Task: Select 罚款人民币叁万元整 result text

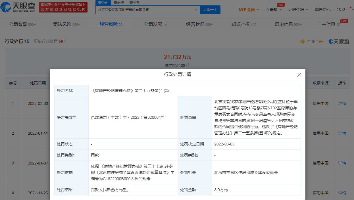Action: pyautogui.click(x=110, y=189)
